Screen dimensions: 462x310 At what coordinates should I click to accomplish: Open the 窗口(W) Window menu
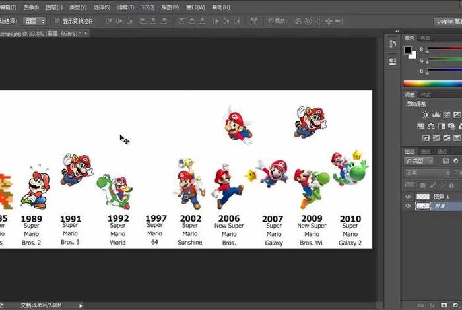(195, 7)
